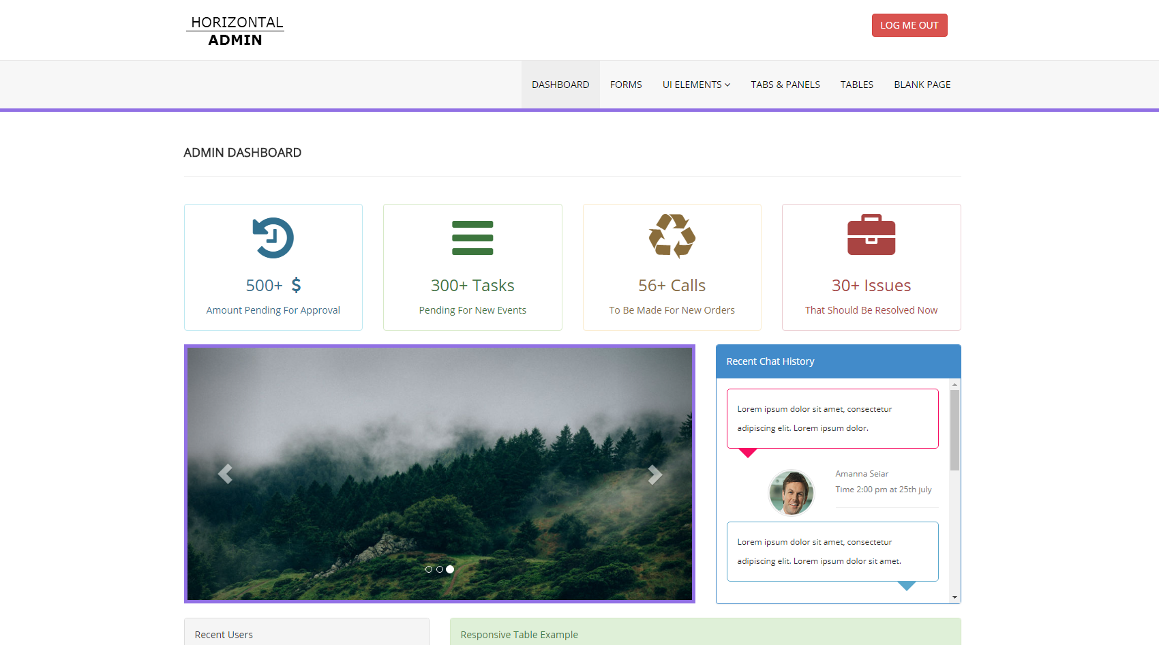Select the second carousel indicator dot
The height and width of the screenshot is (645, 1159).
point(440,569)
